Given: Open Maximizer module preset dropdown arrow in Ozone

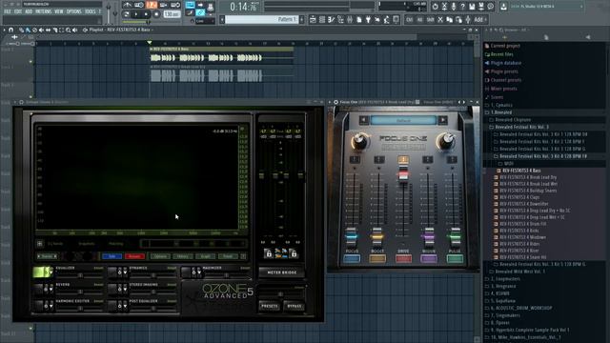Looking at the screenshot, I should click(x=199, y=272).
